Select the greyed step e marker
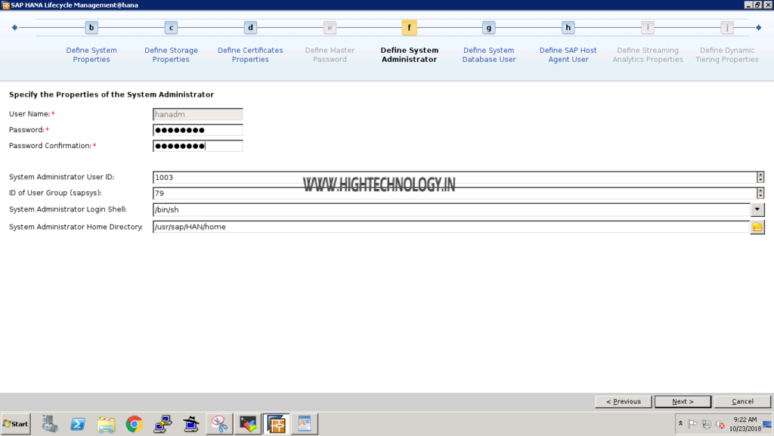 (x=330, y=28)
